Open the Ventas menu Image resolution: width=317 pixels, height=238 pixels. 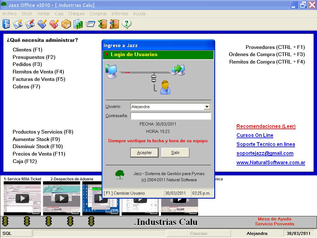[x=43, y=14]
